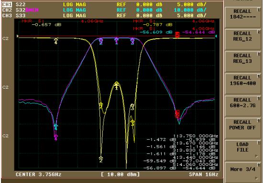This screenshot has height=183, width=264.
Task: Click the cyan marker 4 at the left notch
Action: 56,127
